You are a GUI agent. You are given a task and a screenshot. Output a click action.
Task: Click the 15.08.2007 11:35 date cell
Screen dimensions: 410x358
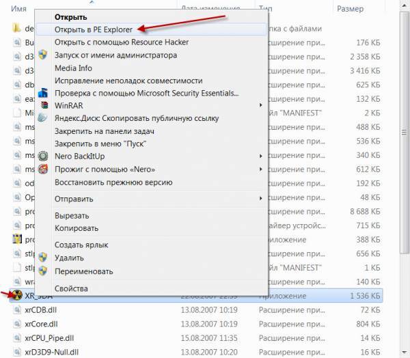209,338
